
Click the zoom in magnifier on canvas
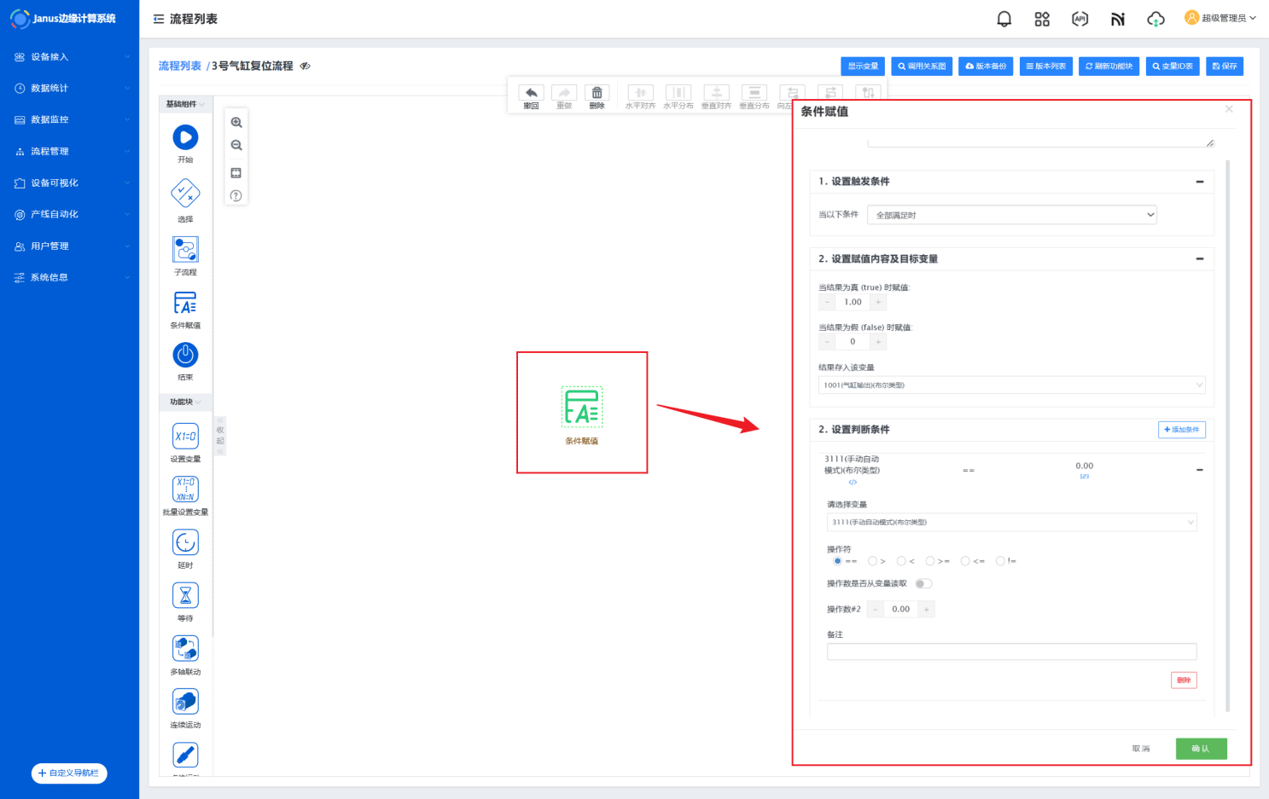tap(236, 123)
